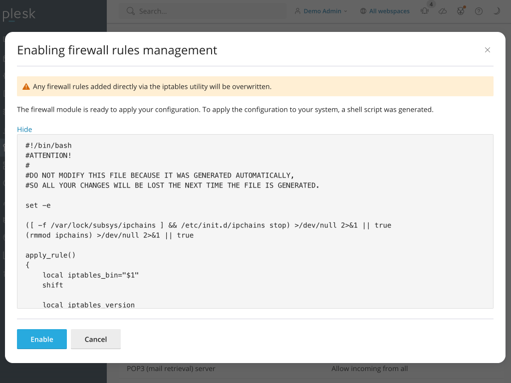
Task: Open the help question mark icon
Action: [x=478, y=10]
